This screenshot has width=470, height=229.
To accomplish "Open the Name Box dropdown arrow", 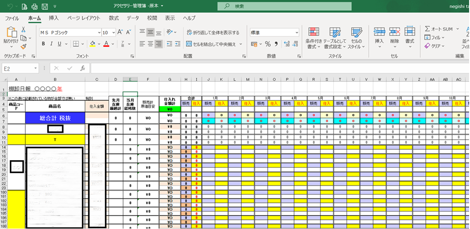I will pos(36,68).
